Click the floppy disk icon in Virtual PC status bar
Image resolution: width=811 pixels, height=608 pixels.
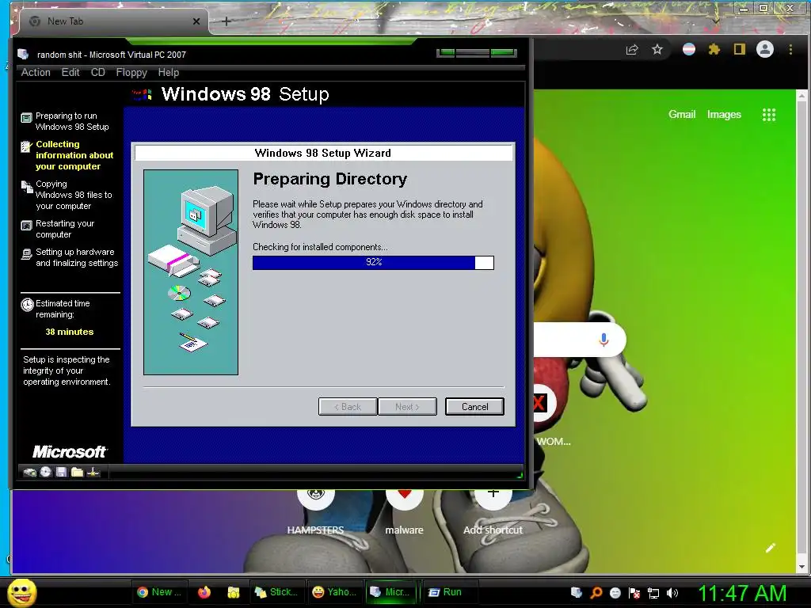click(x=62, y=472)
